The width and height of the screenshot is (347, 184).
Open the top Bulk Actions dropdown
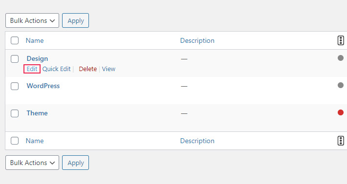(32, 20)
